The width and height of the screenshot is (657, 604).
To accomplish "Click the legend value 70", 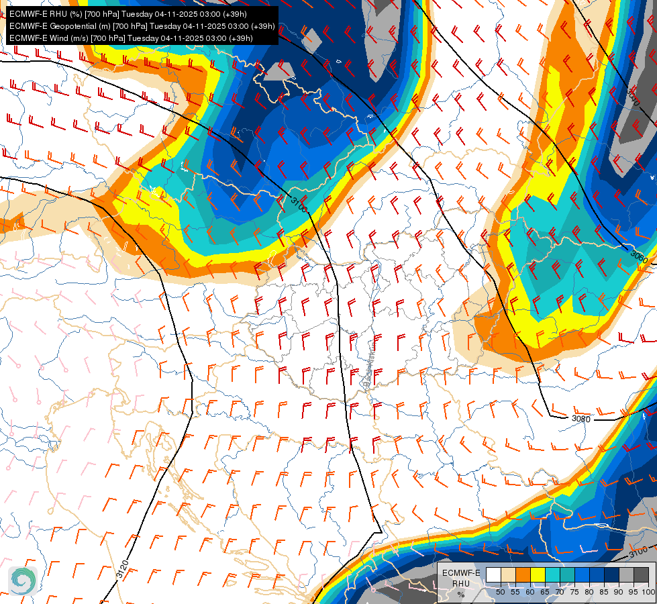I will click(560, 593).
